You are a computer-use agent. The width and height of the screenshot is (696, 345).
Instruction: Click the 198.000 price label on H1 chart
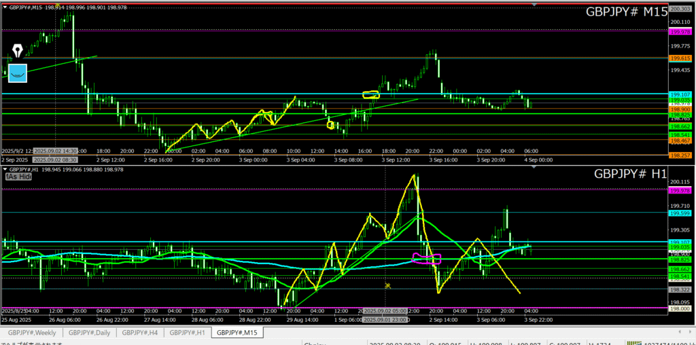(x=680, y=308)
